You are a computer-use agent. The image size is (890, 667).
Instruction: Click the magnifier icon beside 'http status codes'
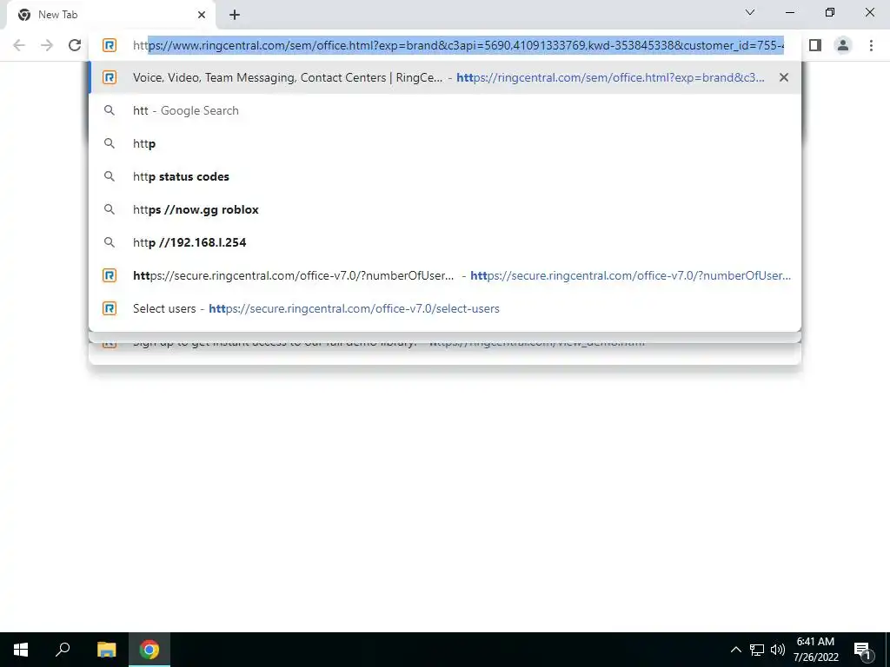tap(110, 176)
